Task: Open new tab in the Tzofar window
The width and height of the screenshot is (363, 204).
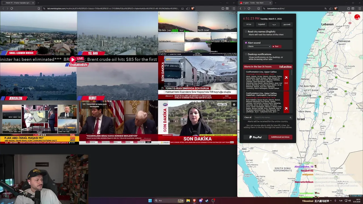Action: 275,3
